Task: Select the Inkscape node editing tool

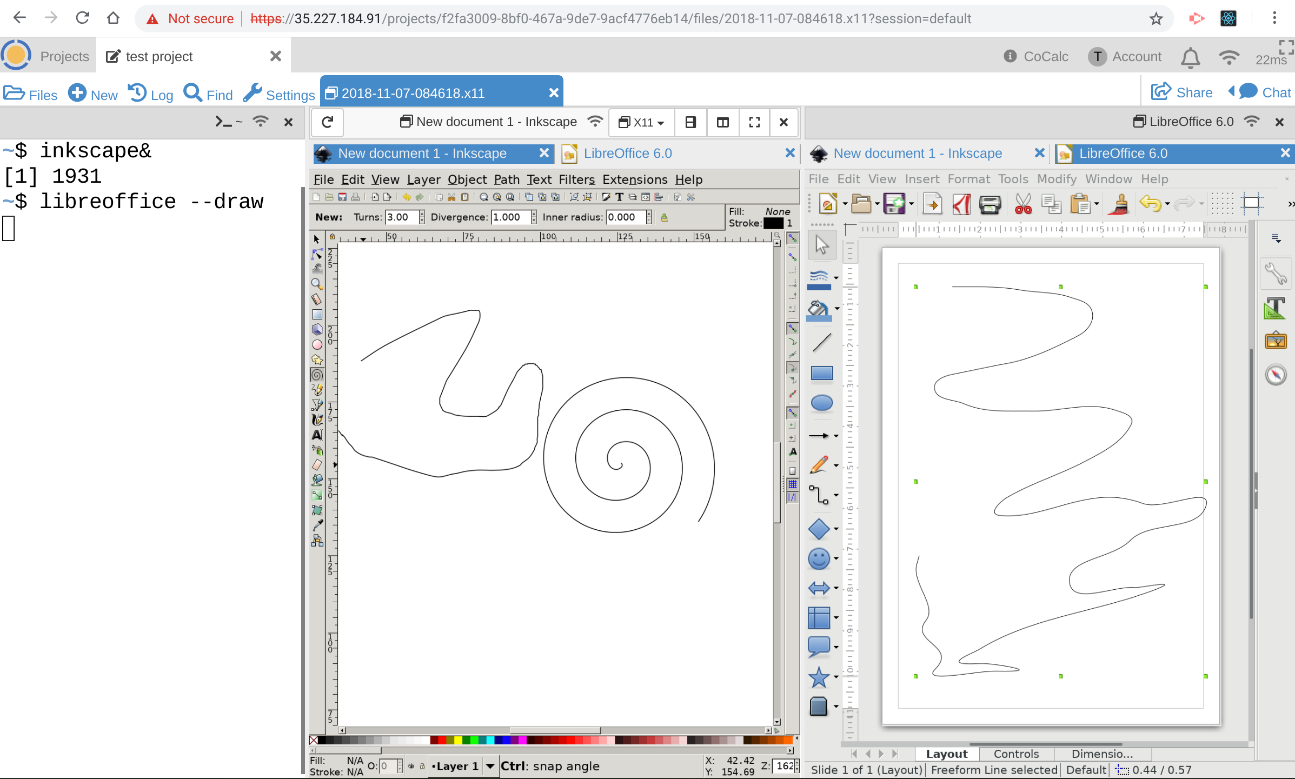Action: [317, 254]
